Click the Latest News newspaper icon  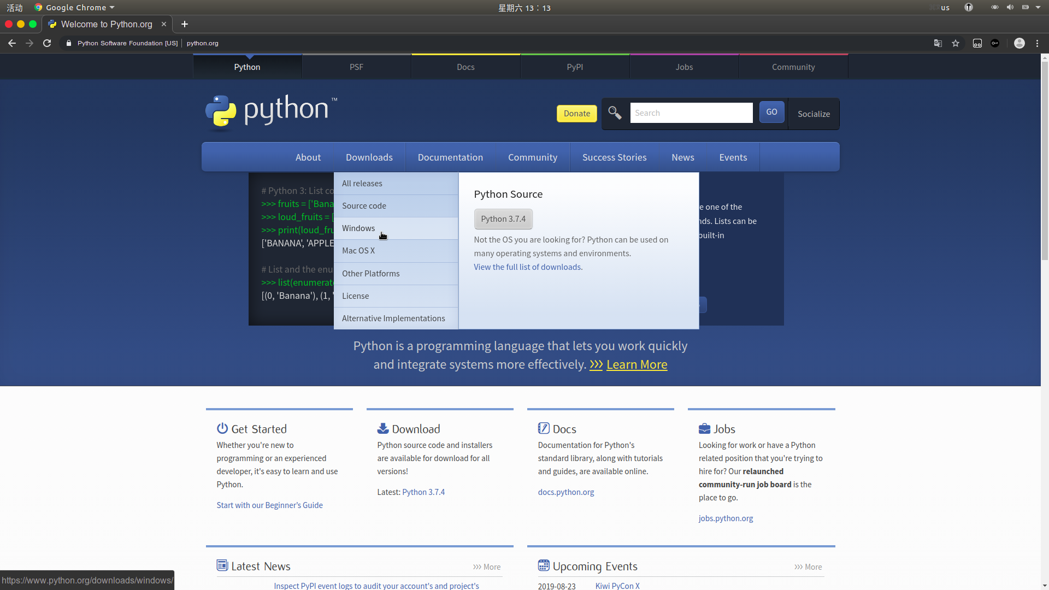pos(222,565)
